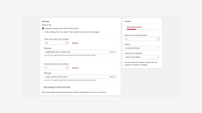
Task: Click the 'Preview' heading
Action: pyautogui.click(x=128, y=21)
